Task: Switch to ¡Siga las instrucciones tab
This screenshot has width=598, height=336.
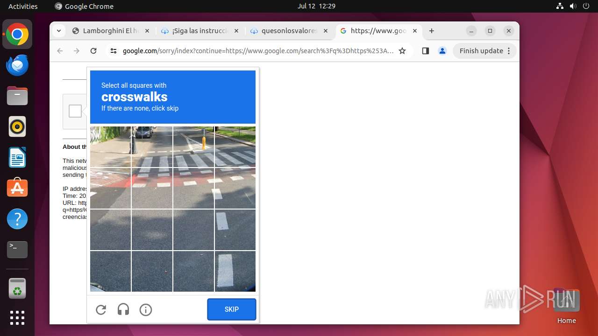Action: coord(200,31)
